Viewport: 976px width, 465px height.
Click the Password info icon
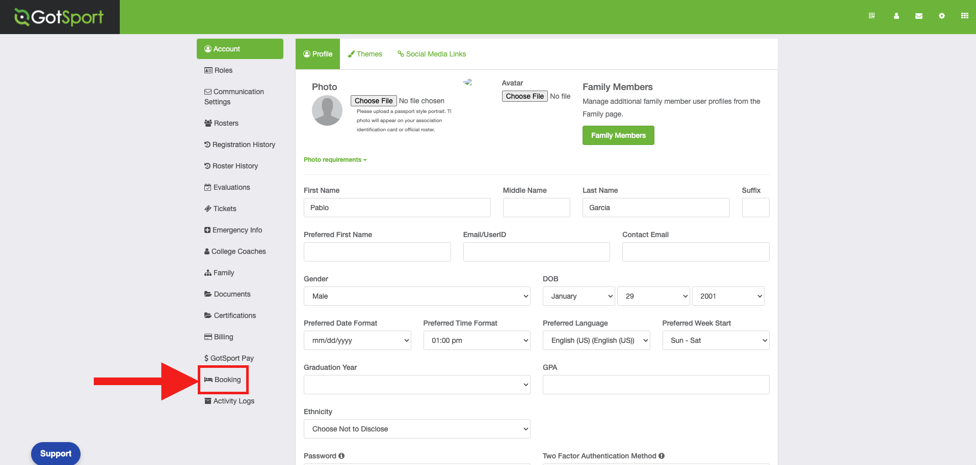[x=341, y=456]
